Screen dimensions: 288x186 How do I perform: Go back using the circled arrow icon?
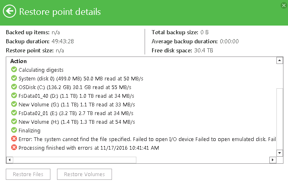tap(10, 12)
